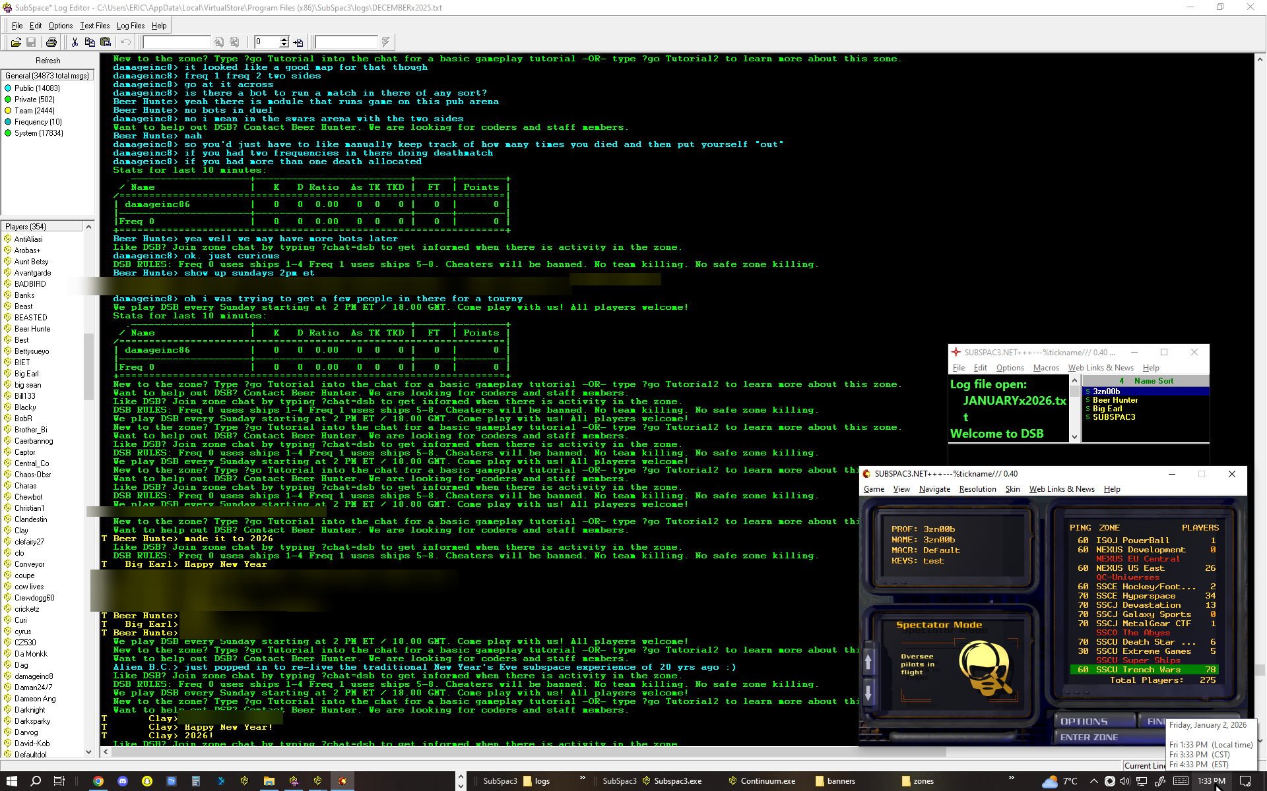Open the Navigate menu in SubSpace
Viewport: 1267px width, 791px height.
934,489
